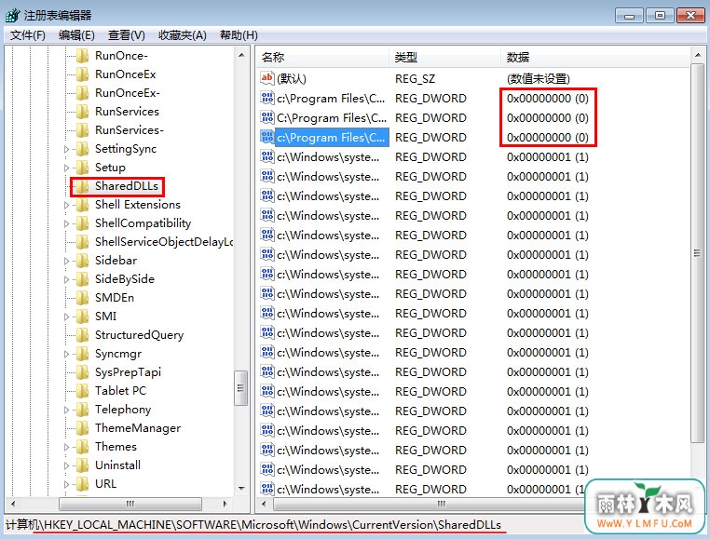This screenshot has height=539, width=710.
Task: Maximize the Registry Editor window
Action: tap(660, 16)
